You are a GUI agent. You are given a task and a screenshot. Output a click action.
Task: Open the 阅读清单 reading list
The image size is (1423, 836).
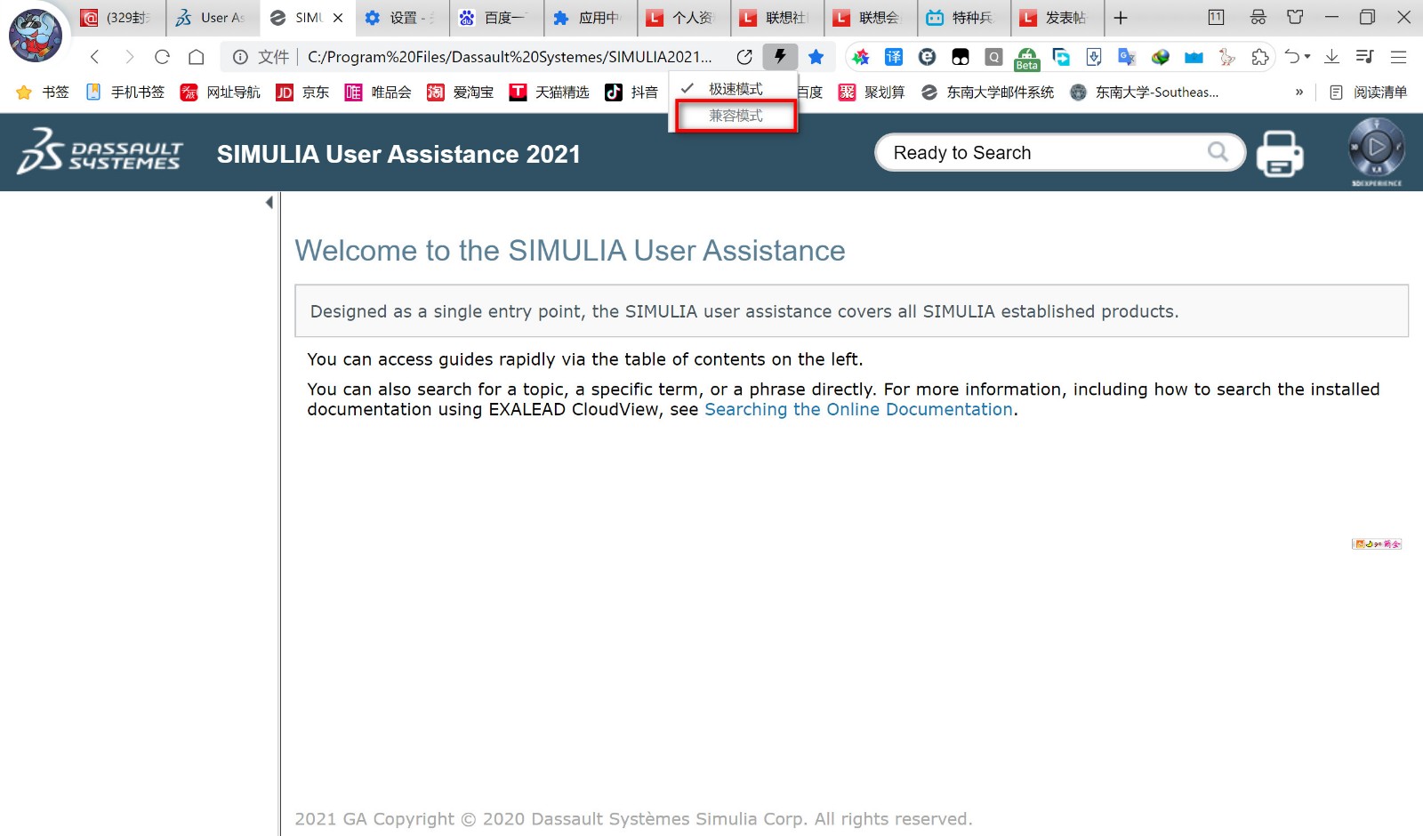(1368, 92)
